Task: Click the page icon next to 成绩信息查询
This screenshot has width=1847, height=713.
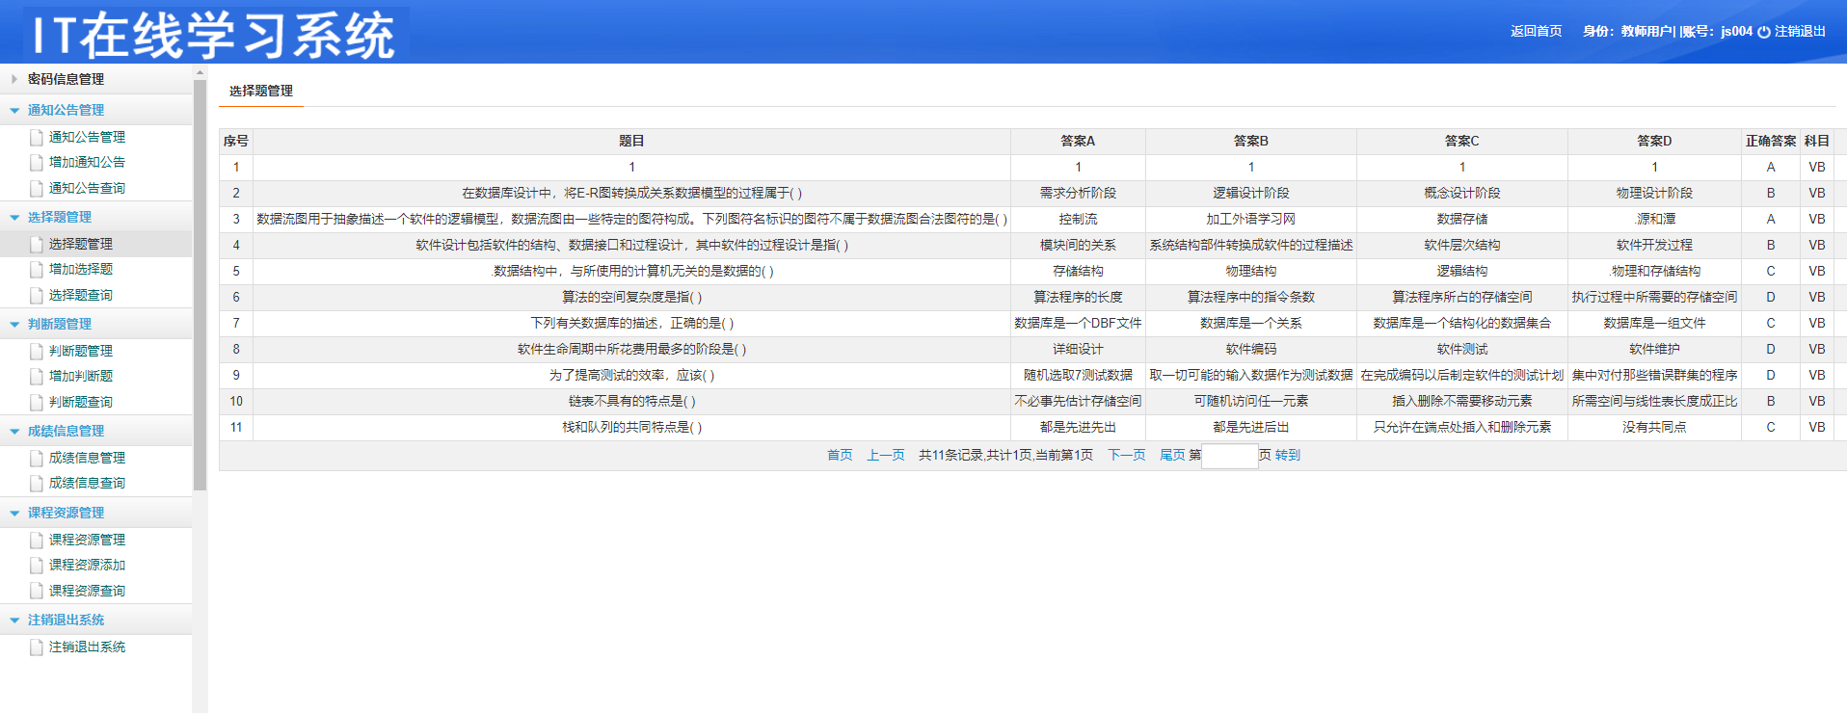Action: tap(37, 484)
